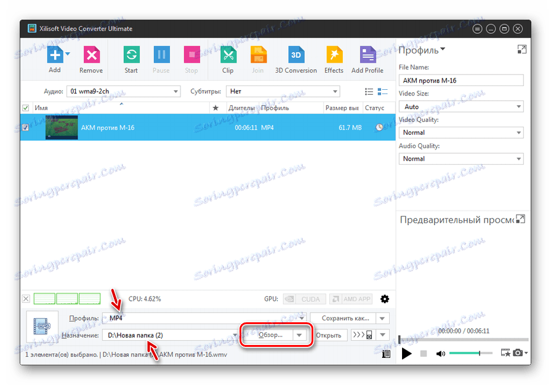Click the Stop toolbar icon
This screenshot has width=551, height=385.
[x=191, y=55]
